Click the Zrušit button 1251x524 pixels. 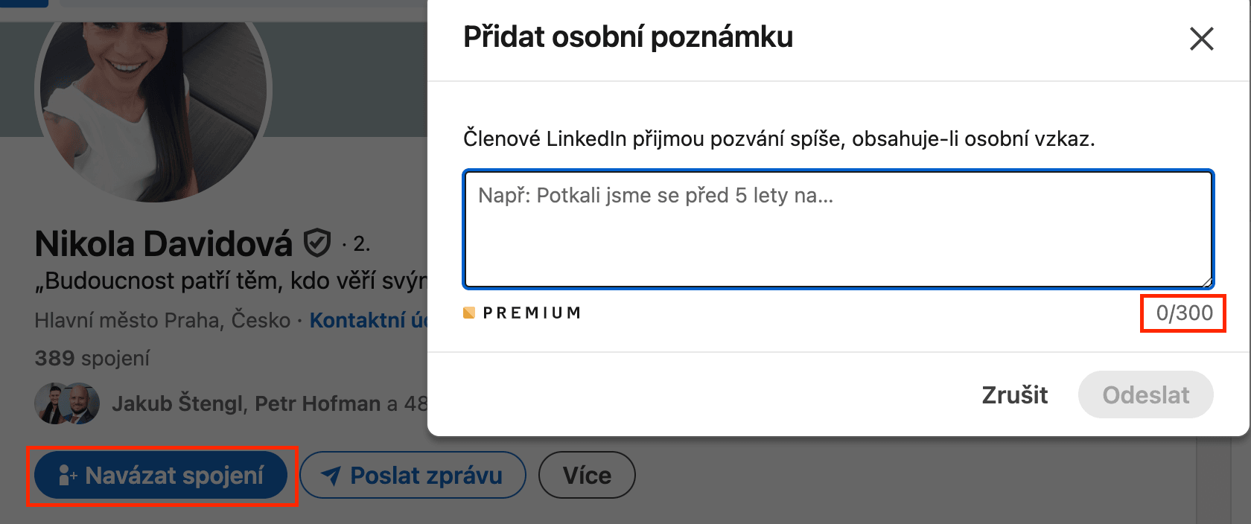pyautogui.click(x=1014, y=394)
